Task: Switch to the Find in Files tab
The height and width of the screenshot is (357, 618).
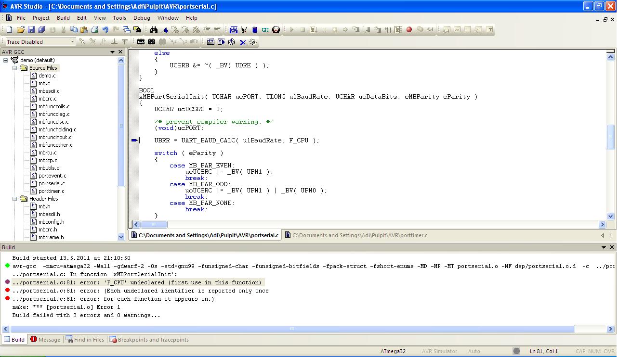Action: tap(85, 340)
